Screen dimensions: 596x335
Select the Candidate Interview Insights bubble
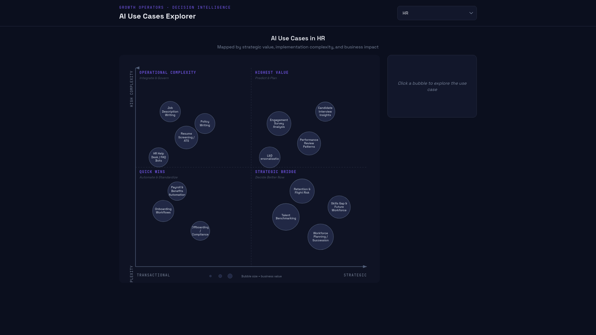325,112
